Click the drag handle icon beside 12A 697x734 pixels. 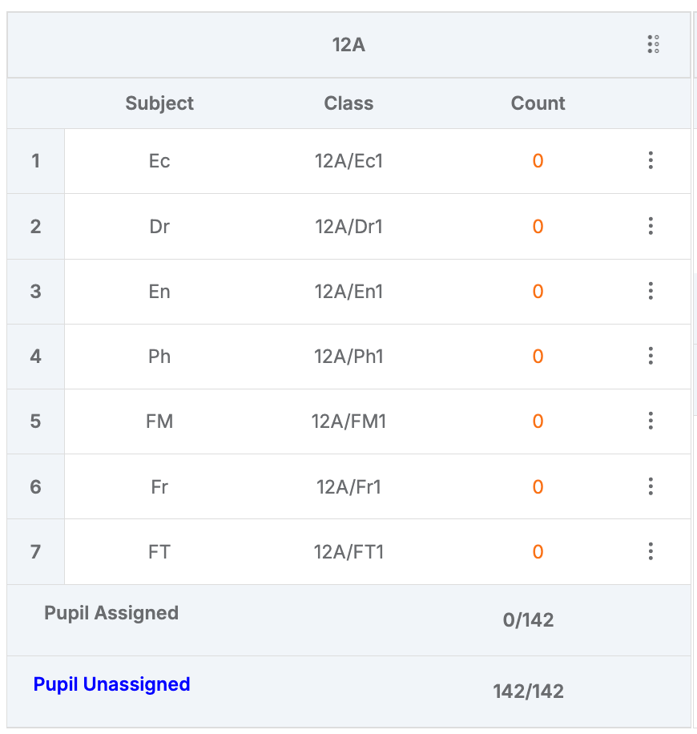pos(654,44)
